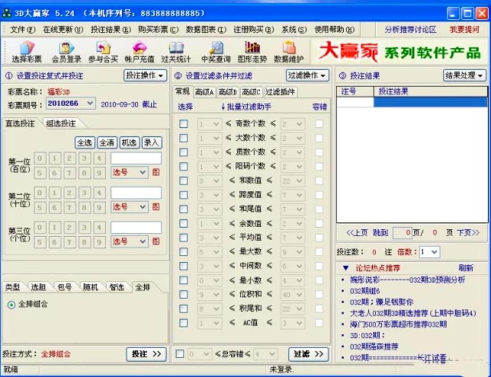Click the 数据维护 toolbar icon

coord(289,52)
